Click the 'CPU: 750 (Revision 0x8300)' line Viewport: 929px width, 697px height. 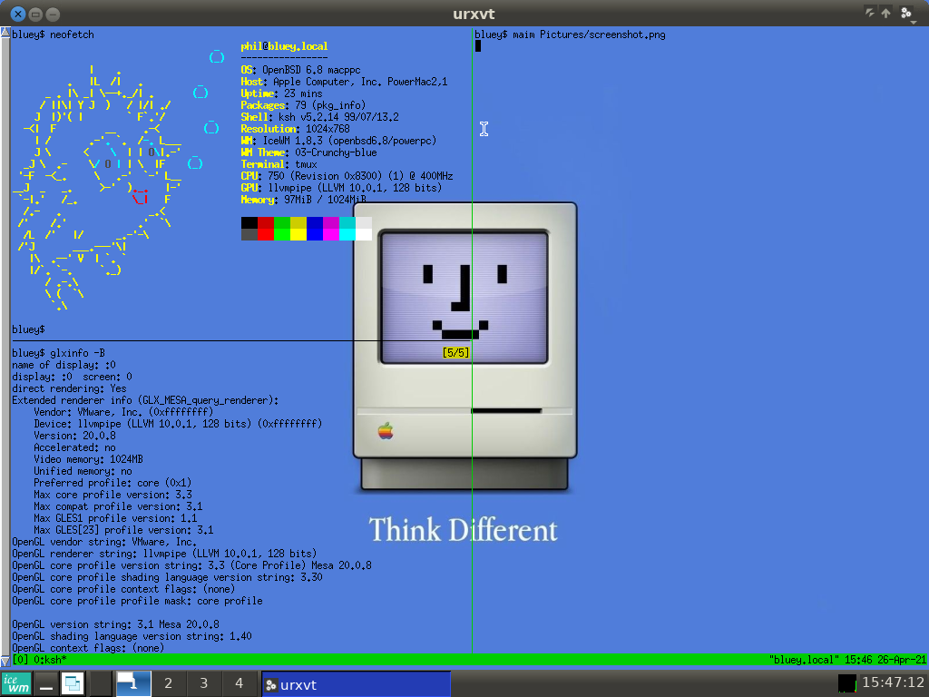coord(347,177)
